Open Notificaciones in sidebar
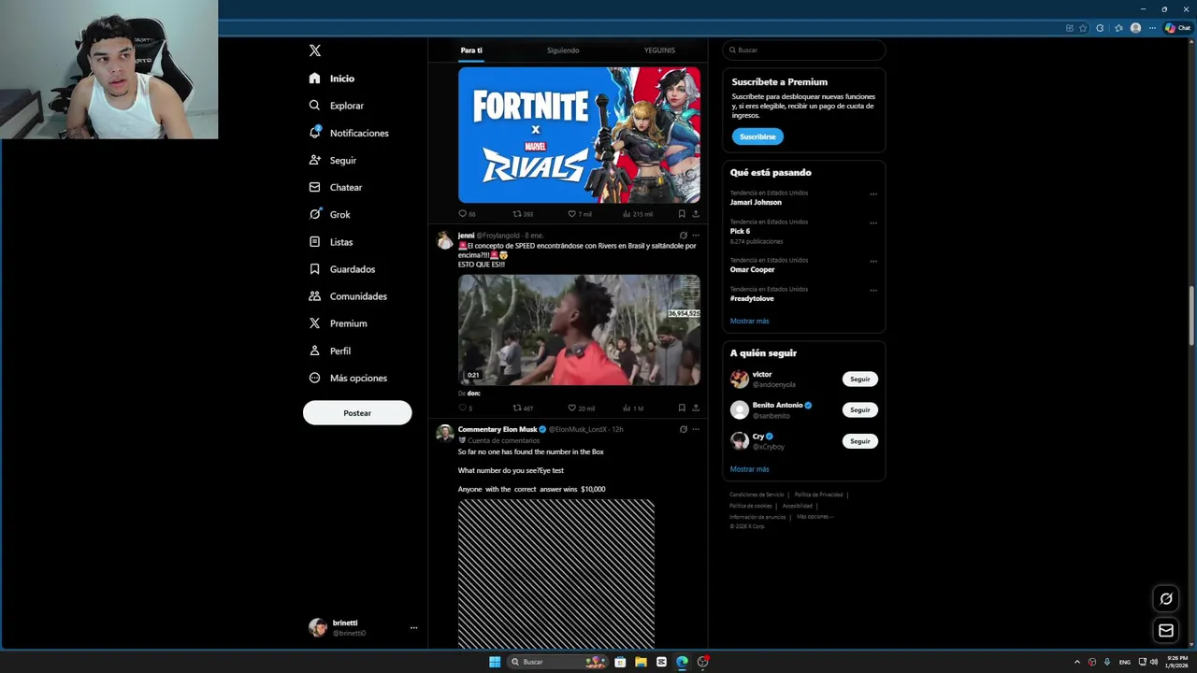This screenshot has width=1197, height=673. (x=349, y=133)
